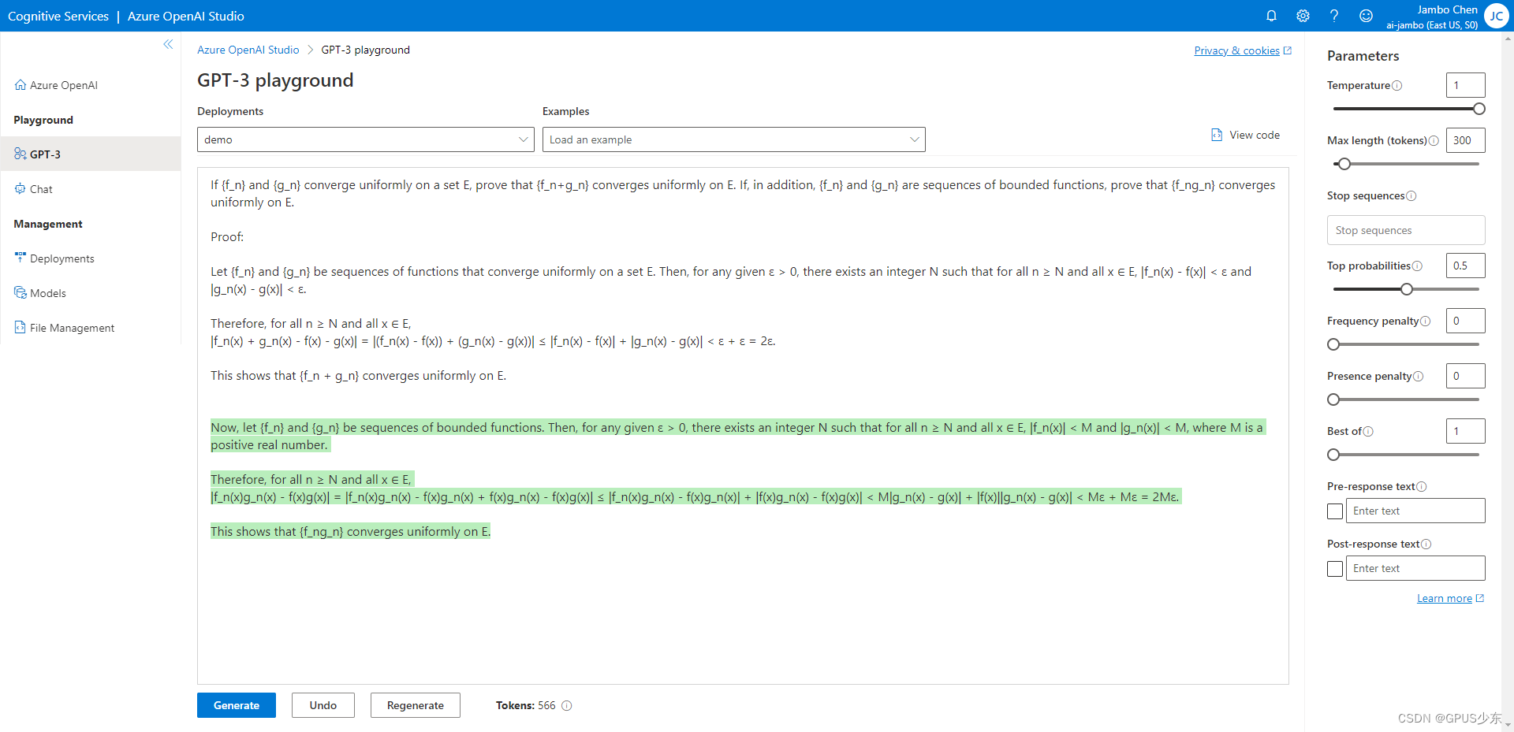1514x732 pixels.
Task: Open the notifications bell icon
Action: pos(1271,16)
